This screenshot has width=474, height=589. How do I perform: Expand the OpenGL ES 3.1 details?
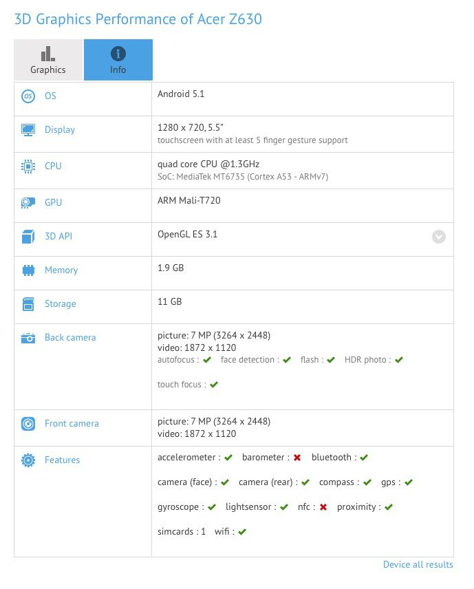(x=439, y=237)
